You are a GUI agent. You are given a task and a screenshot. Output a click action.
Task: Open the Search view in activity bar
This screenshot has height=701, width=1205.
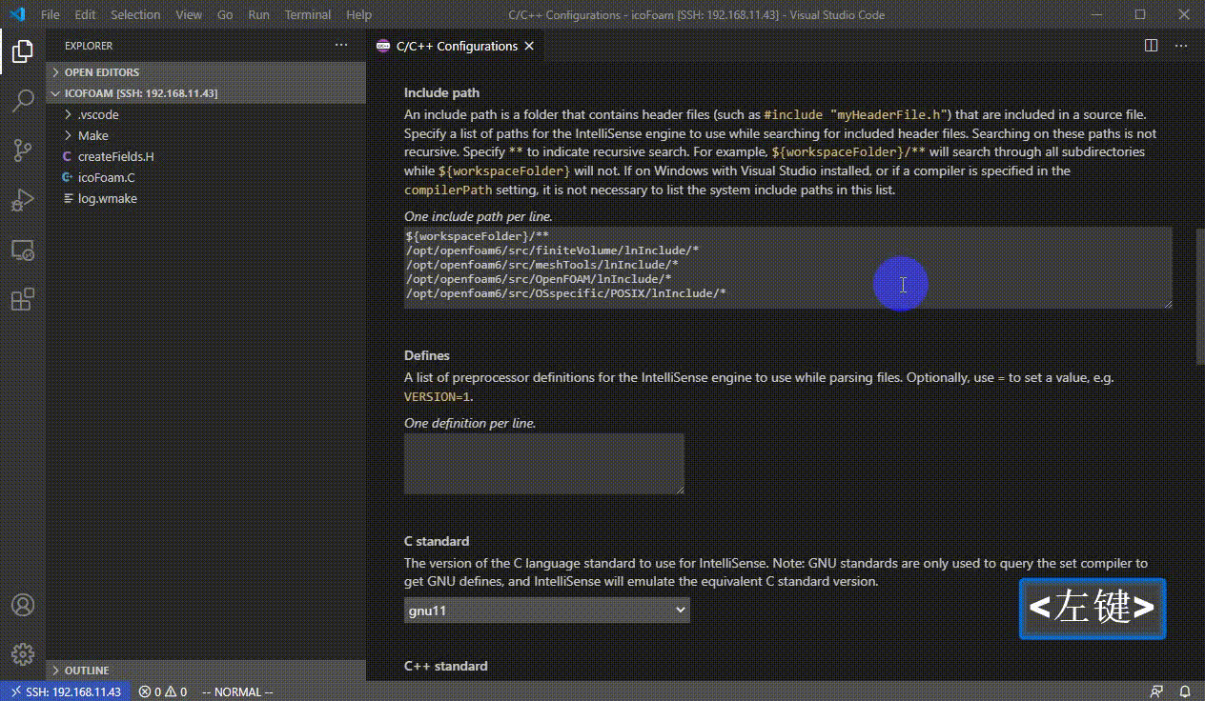(23, 101)
